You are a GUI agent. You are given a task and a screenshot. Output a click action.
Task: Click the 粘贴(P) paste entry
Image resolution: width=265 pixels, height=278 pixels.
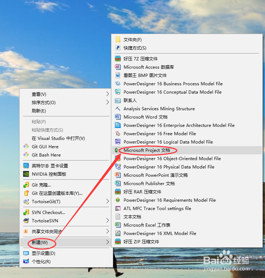66,122
